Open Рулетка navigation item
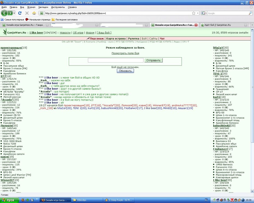 tap(134, 38)
